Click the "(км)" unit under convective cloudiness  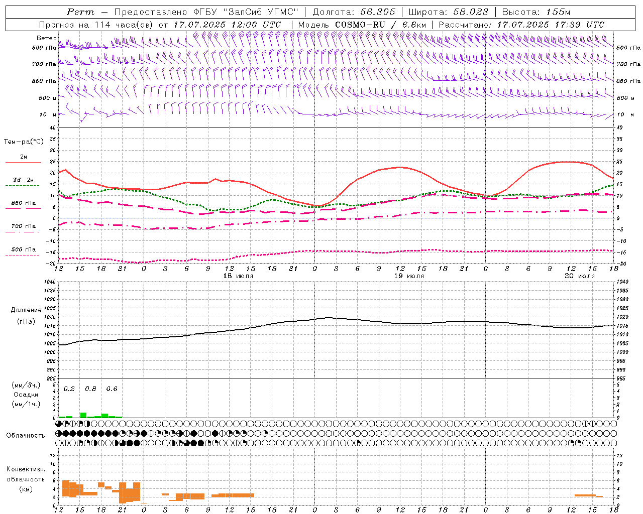[26, 489]
